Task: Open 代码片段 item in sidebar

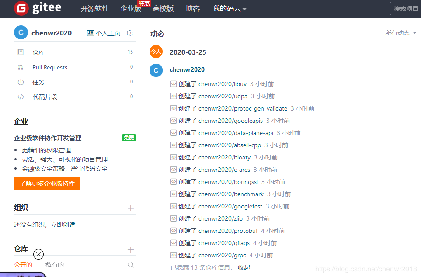Action: [x=75, y=97]
